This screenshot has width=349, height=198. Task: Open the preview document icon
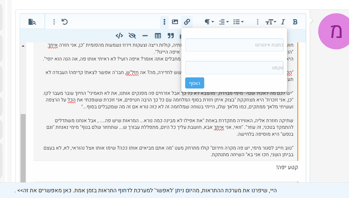tap(32, 22)
